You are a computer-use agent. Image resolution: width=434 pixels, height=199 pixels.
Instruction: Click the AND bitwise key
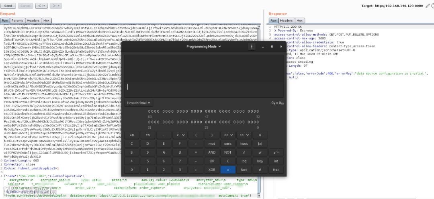(x=212, y=152)
